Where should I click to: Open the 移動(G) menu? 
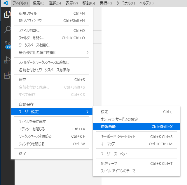89,3
